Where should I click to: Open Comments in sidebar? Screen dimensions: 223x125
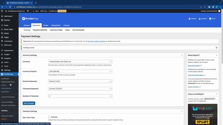tap(8, 41)
